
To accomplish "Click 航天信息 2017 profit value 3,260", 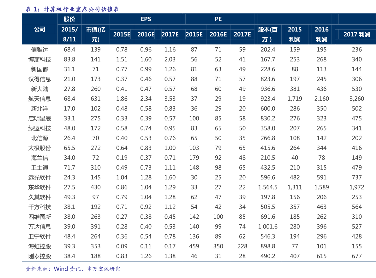I will (x=356, y=99).
